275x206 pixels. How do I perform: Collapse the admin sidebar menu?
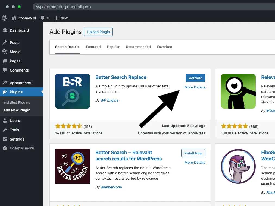click(x=18, y=148)
